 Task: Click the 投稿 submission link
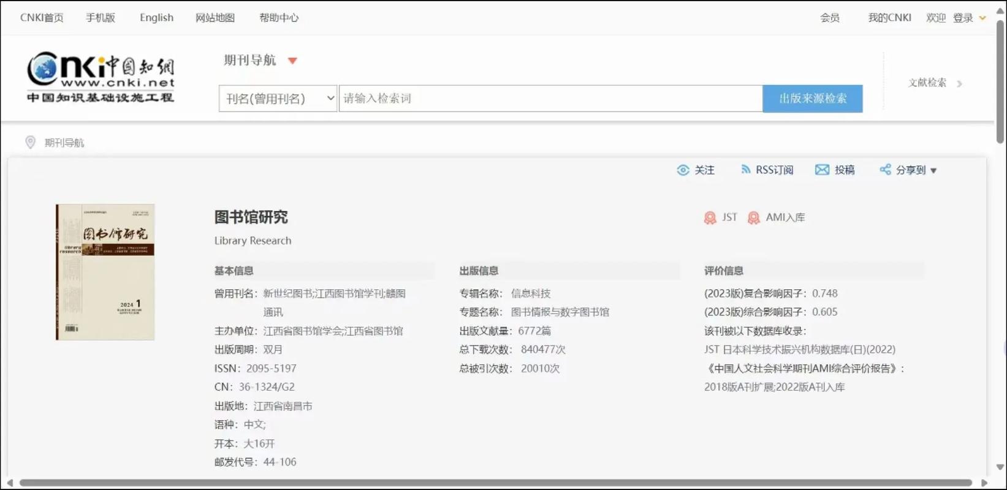point(845,170)
